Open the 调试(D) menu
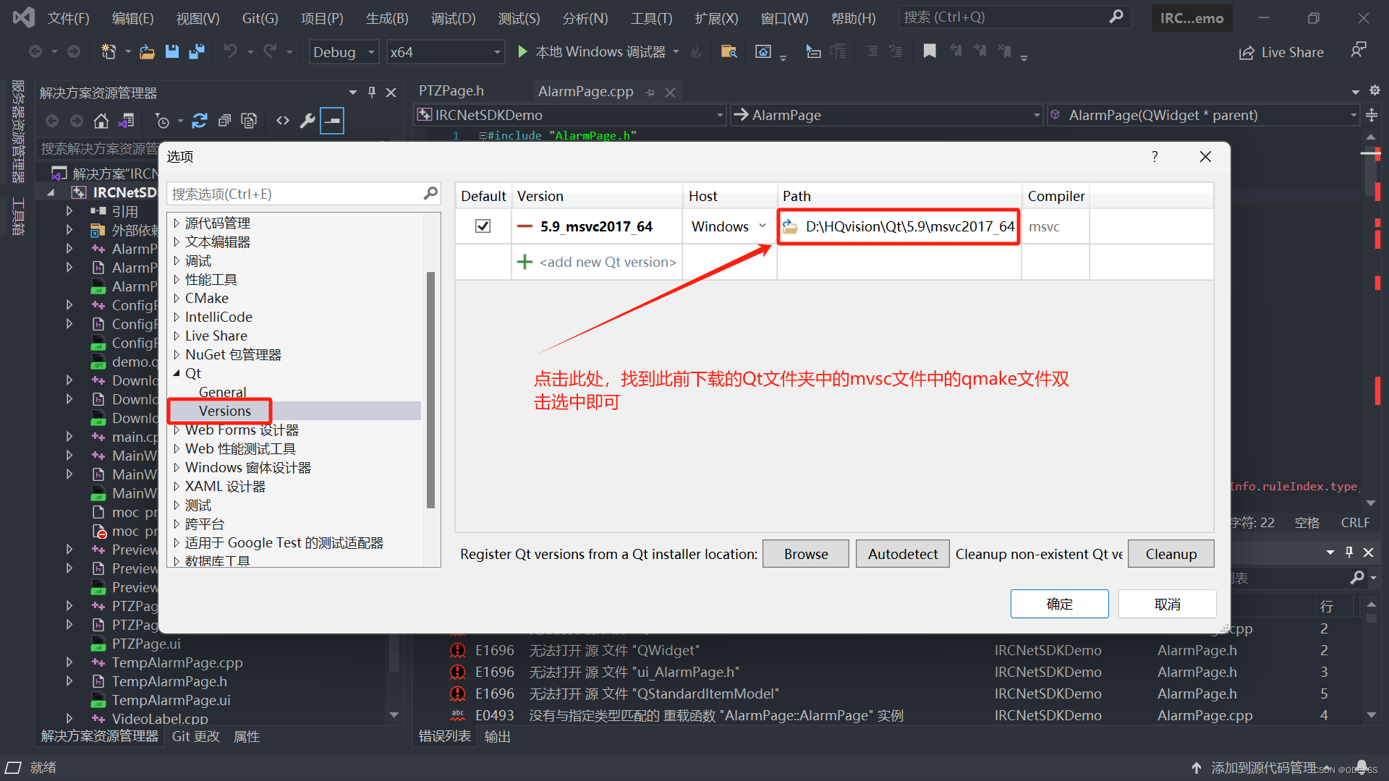The width and height of the screenshot is (1389, 781). pyautogui.click(x=454, y=18)
